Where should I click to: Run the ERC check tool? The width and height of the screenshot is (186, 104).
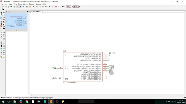click(1, 57)
